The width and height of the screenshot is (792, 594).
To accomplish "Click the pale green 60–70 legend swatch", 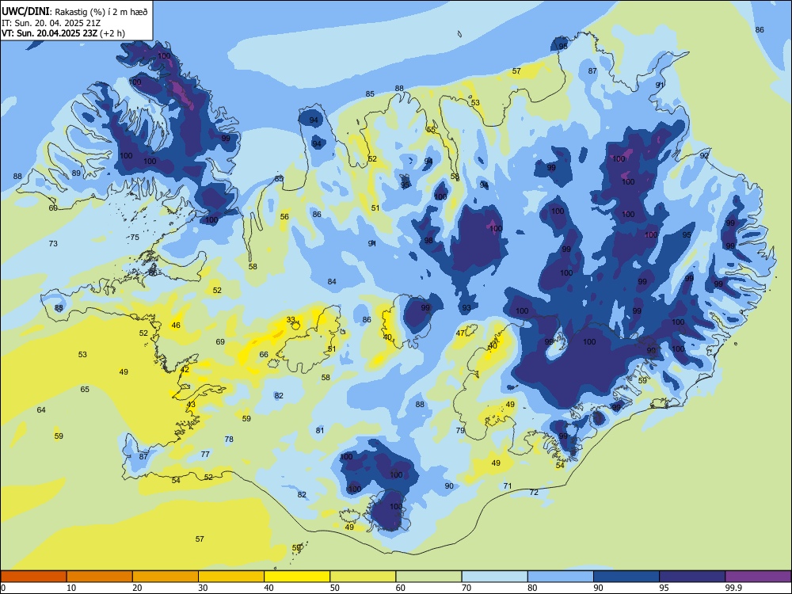I will 428,577.
